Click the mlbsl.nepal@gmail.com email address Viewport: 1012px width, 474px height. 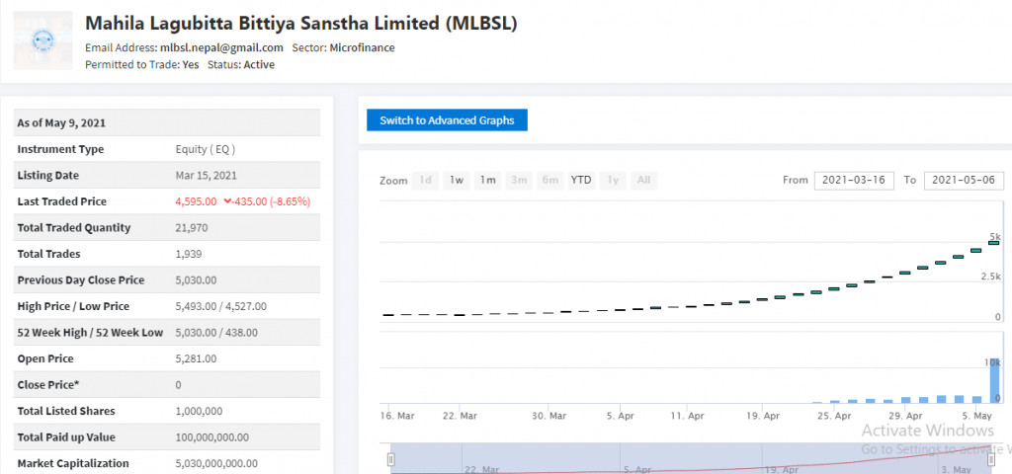click(x=221, y=47)
